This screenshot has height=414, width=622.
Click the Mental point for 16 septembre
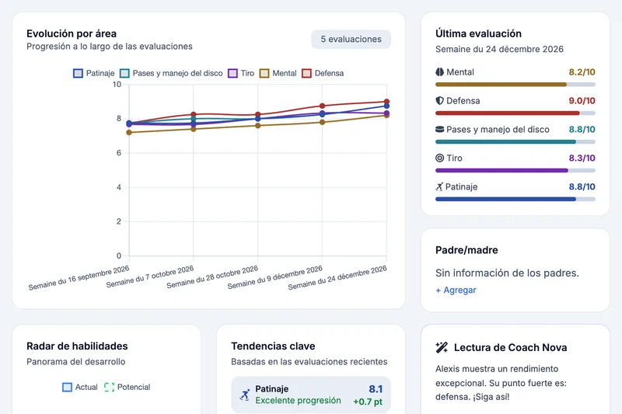click(129, 132)
